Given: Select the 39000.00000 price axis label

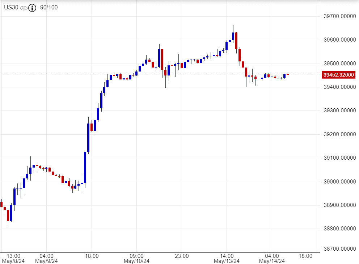Looking at the screenshot, I should pos(339,182).
